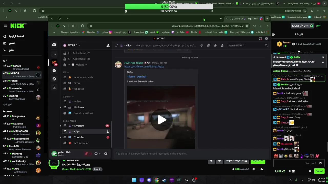Open the MT-Account channel
The width and height of the screenshot is (328, 184).
pos(86,143)
